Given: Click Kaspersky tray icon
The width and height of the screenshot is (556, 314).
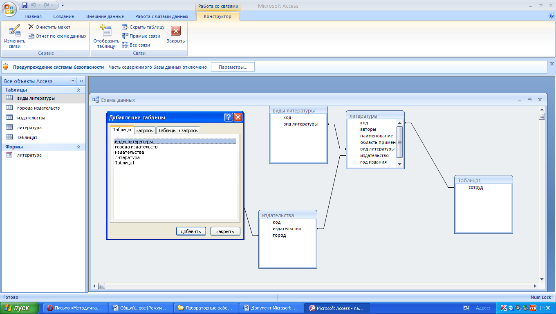Looking at the screenshot, I should click(504, 308).
